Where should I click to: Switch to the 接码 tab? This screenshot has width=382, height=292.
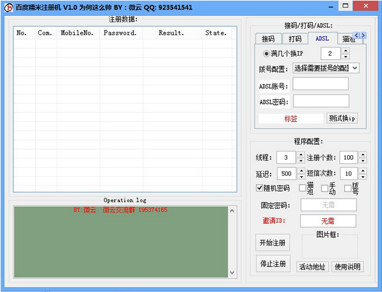coord(268,39)
